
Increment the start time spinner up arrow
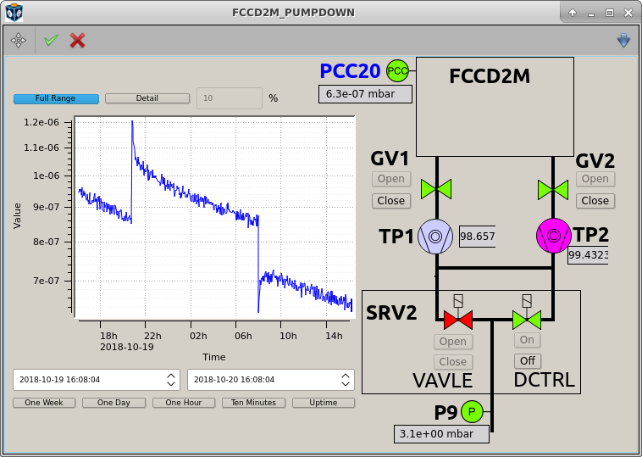(x=171, y=376)
